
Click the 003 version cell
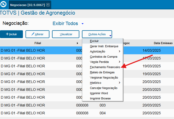(102, 105)
